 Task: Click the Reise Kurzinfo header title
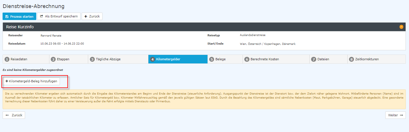tap(20, 27)
